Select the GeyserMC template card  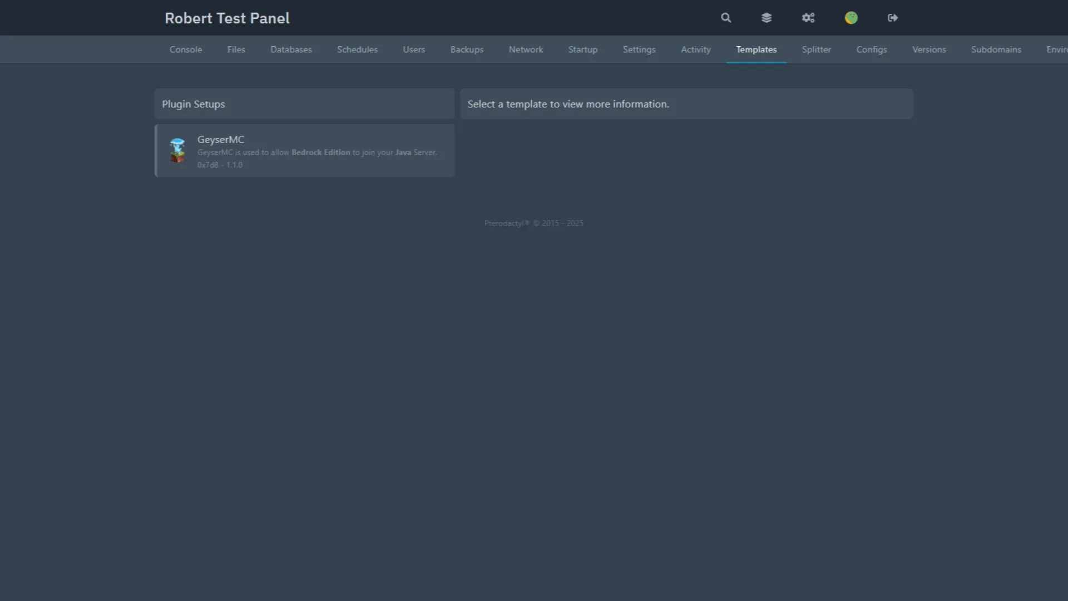pos(304,150)
